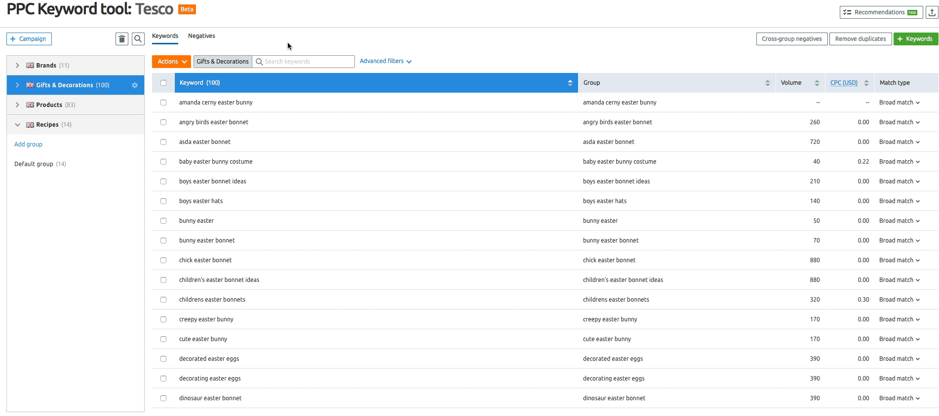Image resolution: width=939 pixels, height=416 pixels.
Task: Open Gifts & Decorations group settings gear
Action: point(135,85)
